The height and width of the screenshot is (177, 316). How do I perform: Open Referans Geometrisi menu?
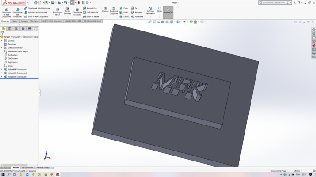click(150, 11)
